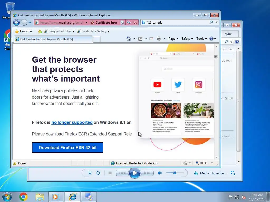Open the Tools menu
The image size is (270, 202).
point(202,39)
